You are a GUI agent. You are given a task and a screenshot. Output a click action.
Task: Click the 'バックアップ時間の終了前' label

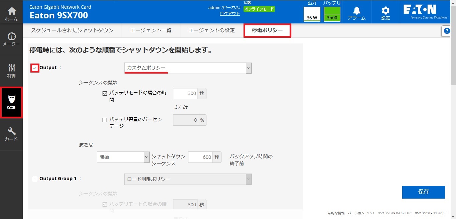[x=251, y=160]
